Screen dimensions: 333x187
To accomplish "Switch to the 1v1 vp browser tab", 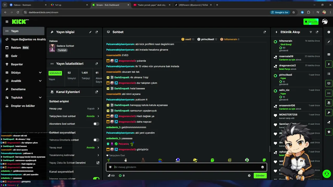I will point(69,5).
